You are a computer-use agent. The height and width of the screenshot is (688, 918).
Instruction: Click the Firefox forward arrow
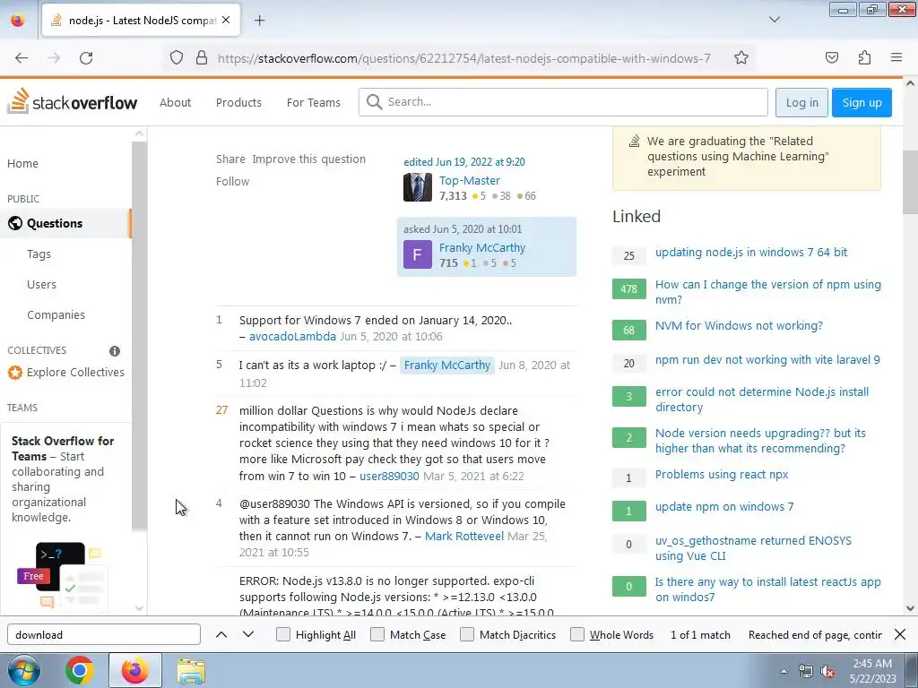(54, 58)
